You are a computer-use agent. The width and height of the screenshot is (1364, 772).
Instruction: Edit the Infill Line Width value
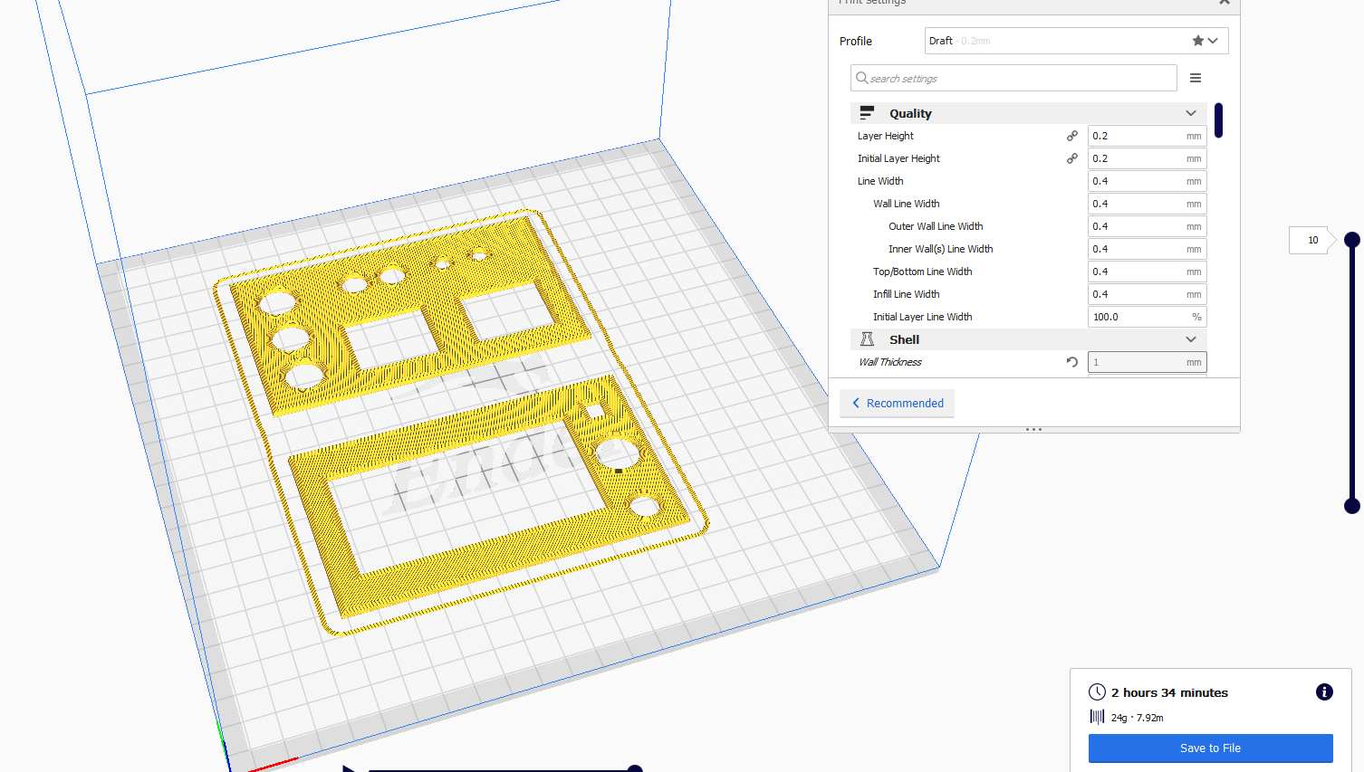pyautogui.click(x=1147, y=294)
